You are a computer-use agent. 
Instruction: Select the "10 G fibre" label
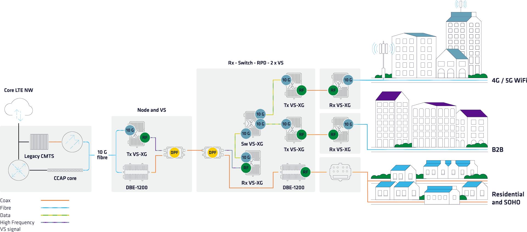pyautogui.click(x=102, y=155)
